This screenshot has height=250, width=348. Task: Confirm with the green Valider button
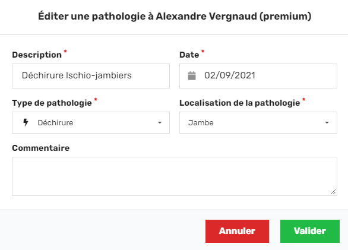coord(310,231)
